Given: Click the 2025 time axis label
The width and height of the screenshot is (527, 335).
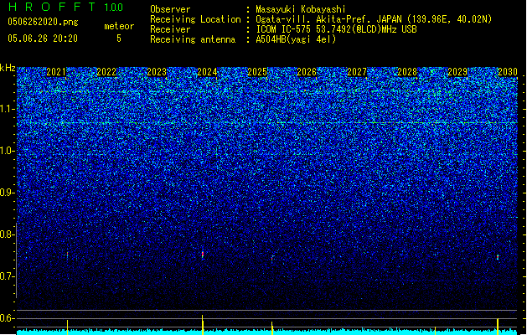Looking at the screenshot, I should [257, 72].
